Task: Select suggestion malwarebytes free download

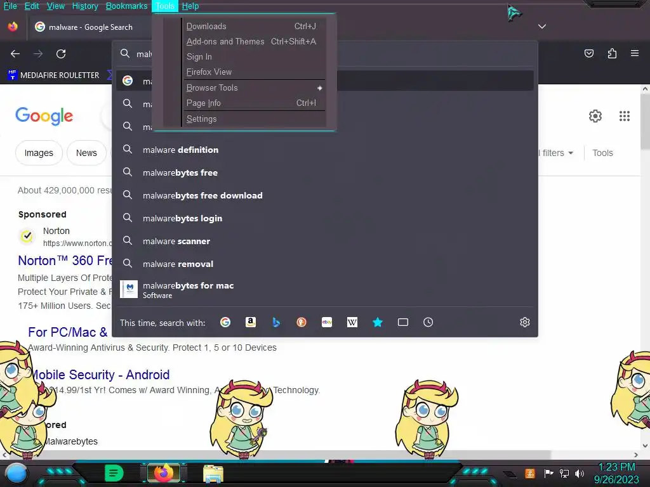Action: coord(325,195)
